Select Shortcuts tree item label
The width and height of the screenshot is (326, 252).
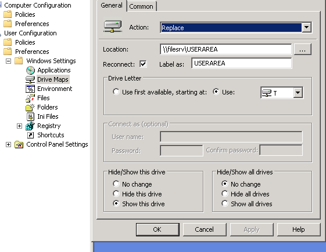coord(51,135)
